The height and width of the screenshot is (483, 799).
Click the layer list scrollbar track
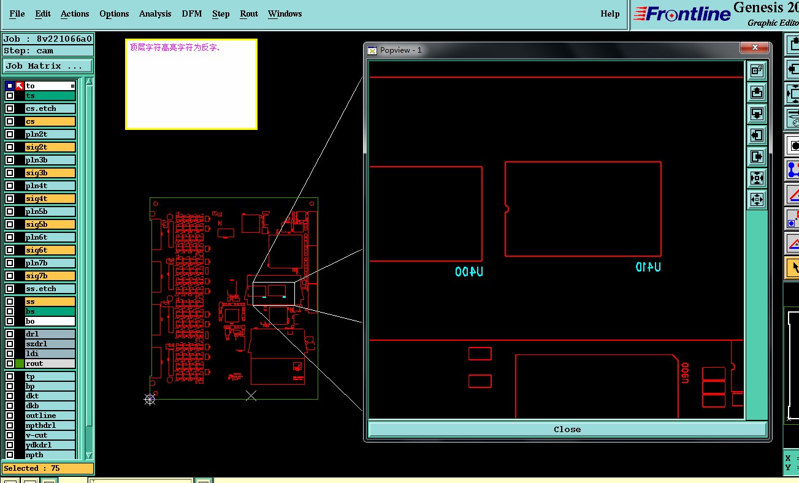click(x=89, y=268)
